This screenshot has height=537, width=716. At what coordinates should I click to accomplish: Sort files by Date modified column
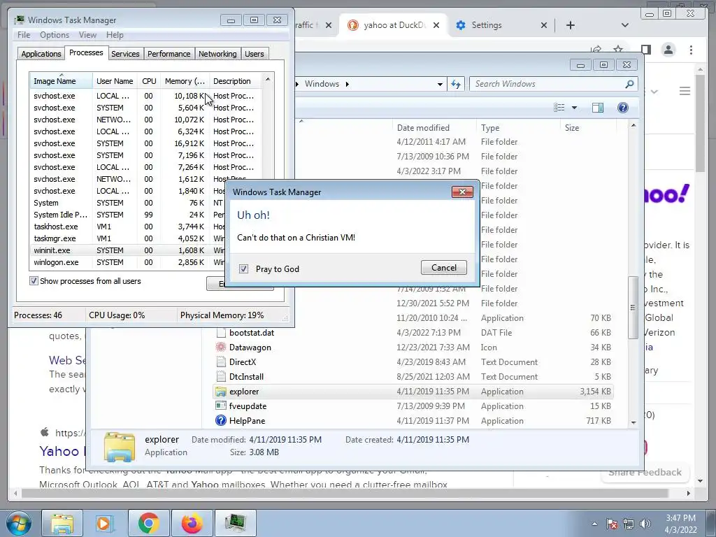click(x=434, y=128)
